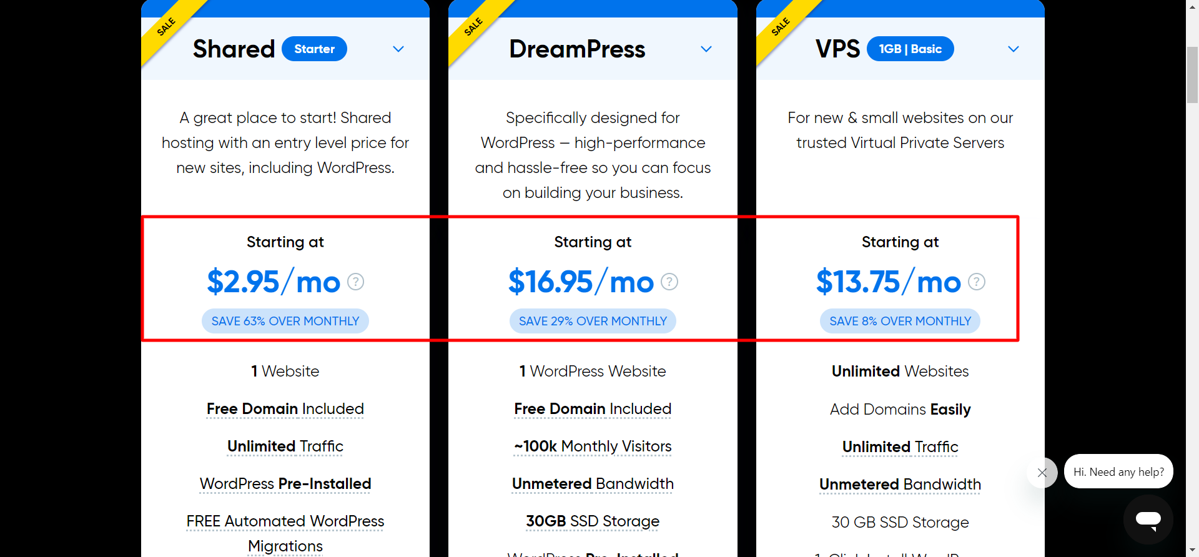Click 'Hi. Need any help?' chat message

point(1118,472)
